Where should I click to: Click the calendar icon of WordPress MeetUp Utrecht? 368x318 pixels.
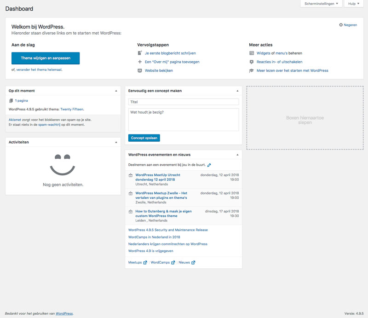(131, 175)
